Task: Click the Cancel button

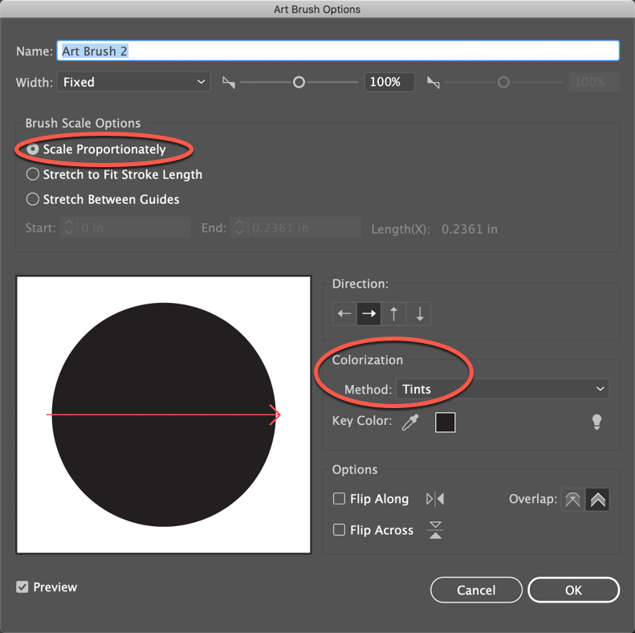Action: pos(476,590)
